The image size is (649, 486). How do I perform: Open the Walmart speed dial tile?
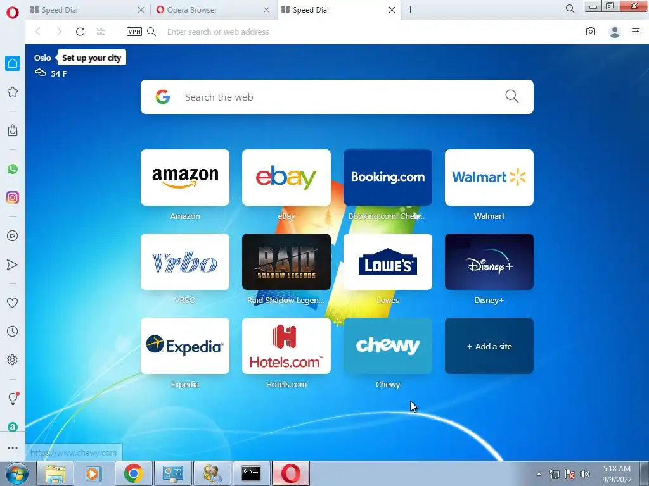point(489,177)
